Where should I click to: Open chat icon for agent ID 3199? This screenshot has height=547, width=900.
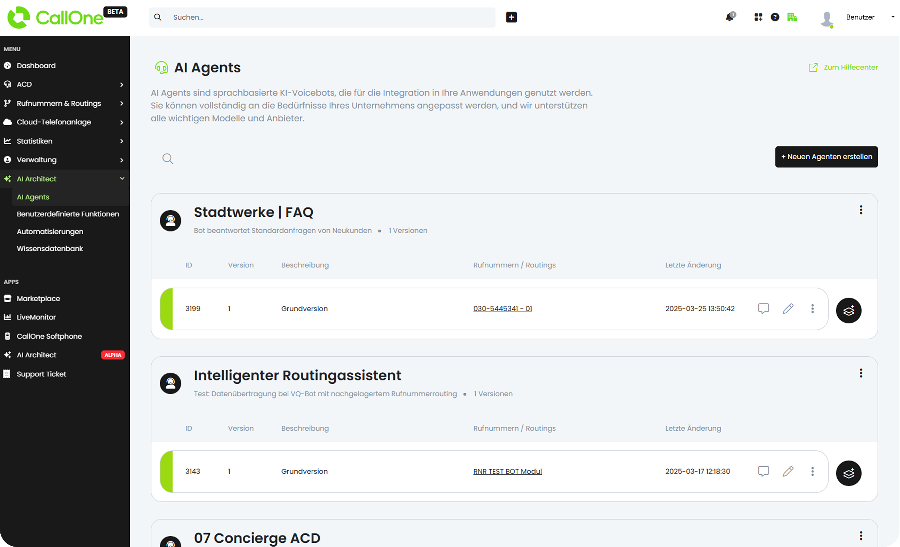click(763, 309)
